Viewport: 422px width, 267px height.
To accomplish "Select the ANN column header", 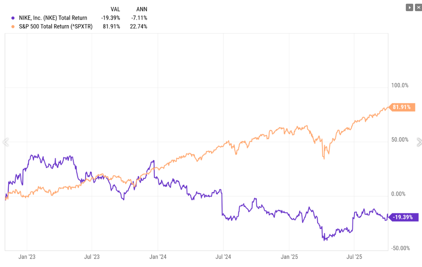I will click(x=142, y=9).
